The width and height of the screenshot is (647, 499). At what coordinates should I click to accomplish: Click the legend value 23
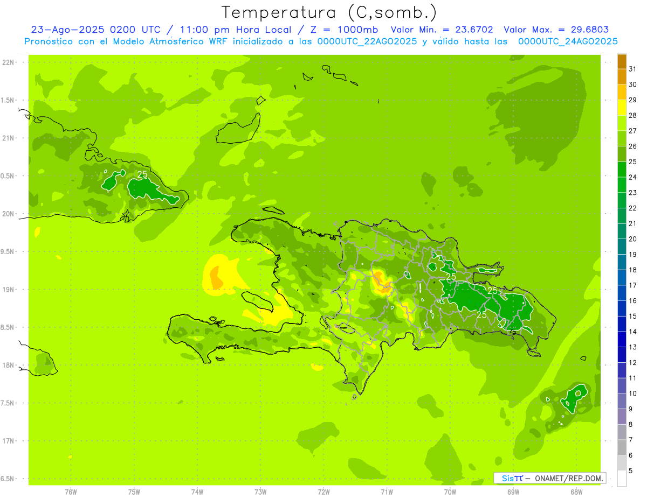(633, 193)
